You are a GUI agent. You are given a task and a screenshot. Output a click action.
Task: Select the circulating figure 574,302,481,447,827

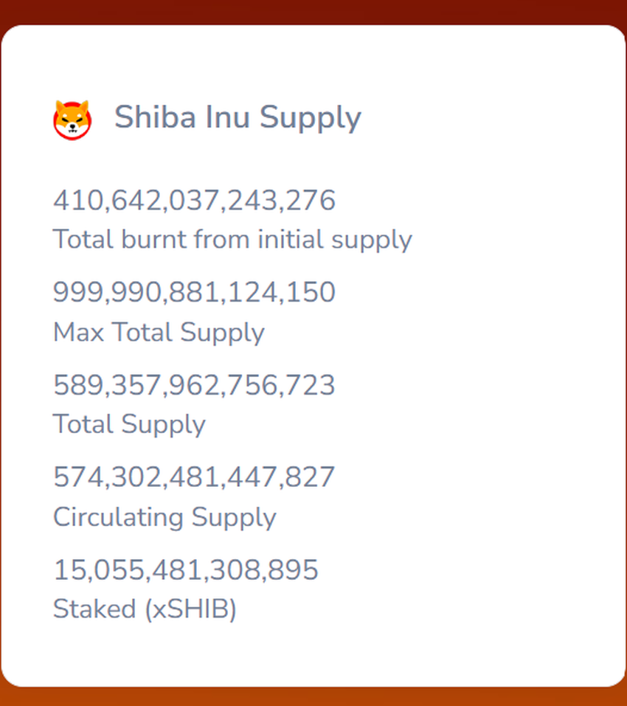pyautogui.click(x=194, y=477)
